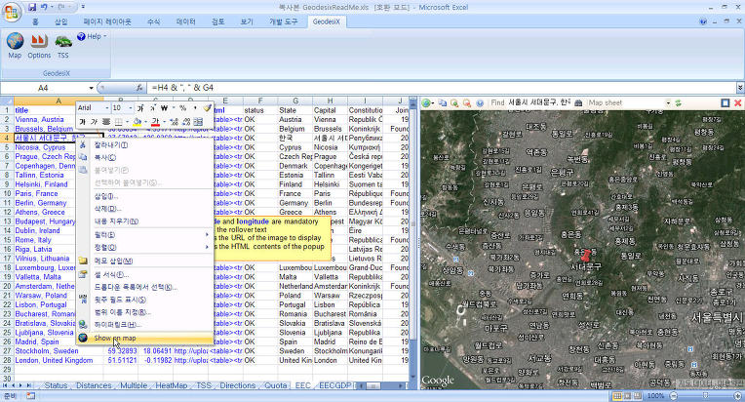Open GeodesiX Options

(x=39, y=46)
